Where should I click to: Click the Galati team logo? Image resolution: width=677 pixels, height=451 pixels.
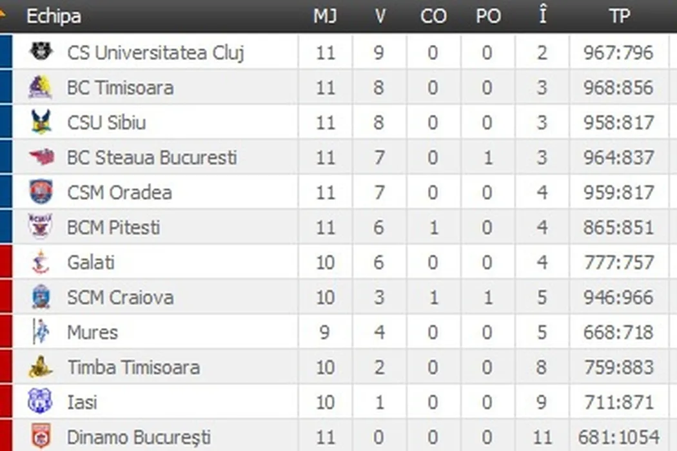41,262
